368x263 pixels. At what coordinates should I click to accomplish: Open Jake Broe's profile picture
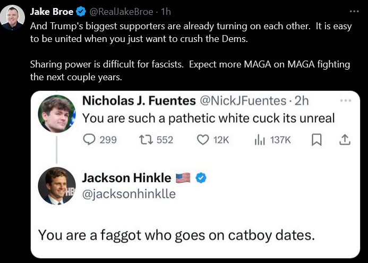click(12, 18)
